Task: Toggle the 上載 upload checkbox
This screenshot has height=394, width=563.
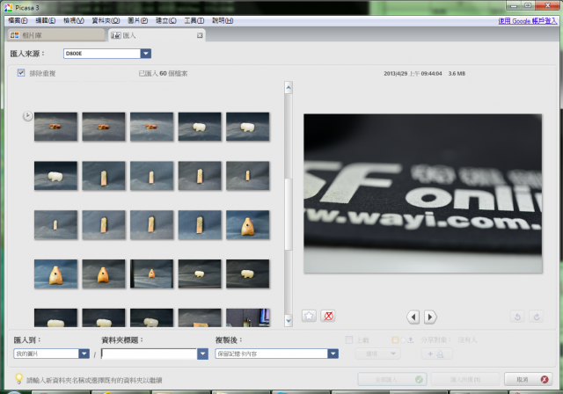Action: 348,339
